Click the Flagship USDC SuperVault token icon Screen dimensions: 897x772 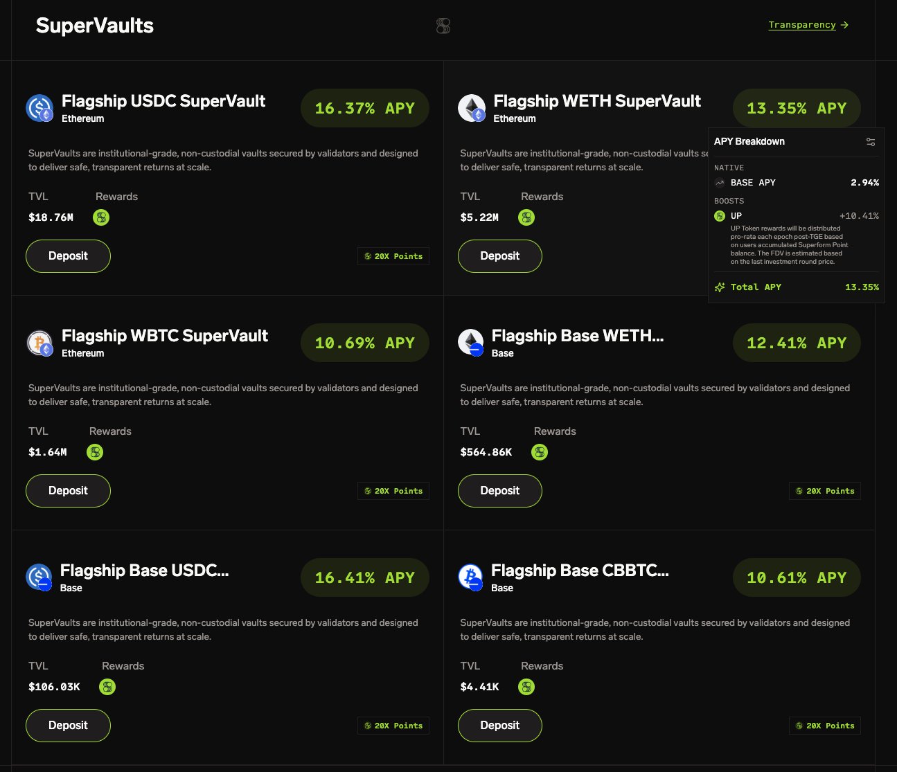(x=39, y=108)
